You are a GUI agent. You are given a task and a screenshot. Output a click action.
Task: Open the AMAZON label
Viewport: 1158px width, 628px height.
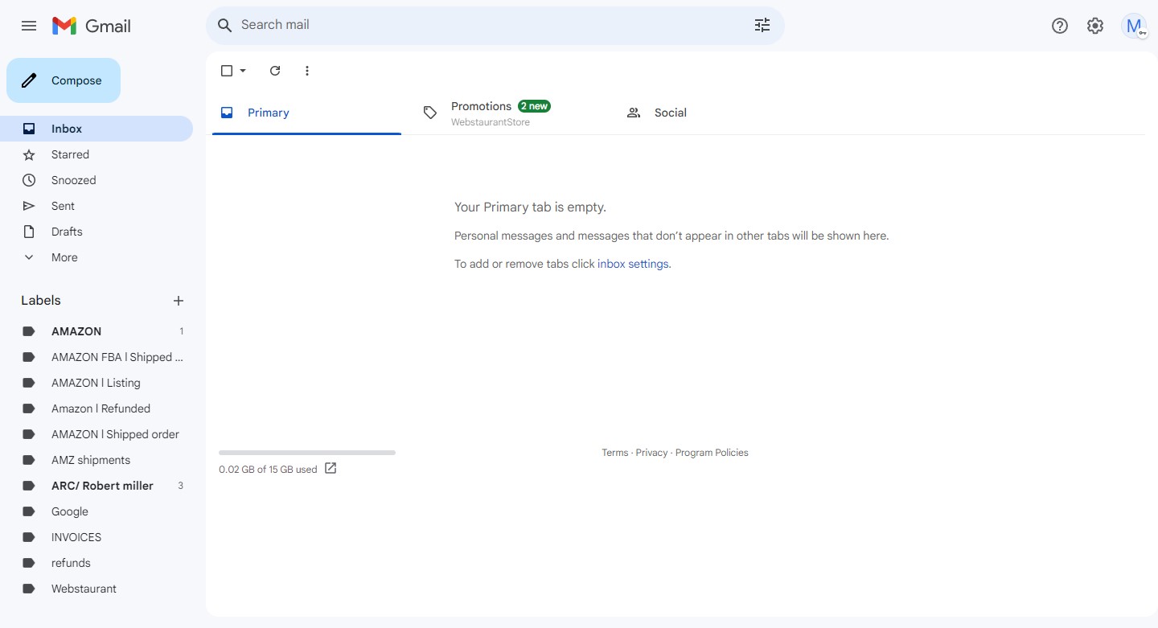[96, 331]
